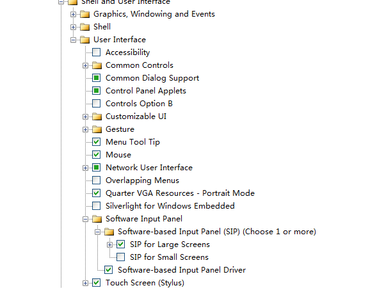Check SIP for Small Screens
This screenshot has height=288, width=384.
pyautogui.click(x=121, y=257)
